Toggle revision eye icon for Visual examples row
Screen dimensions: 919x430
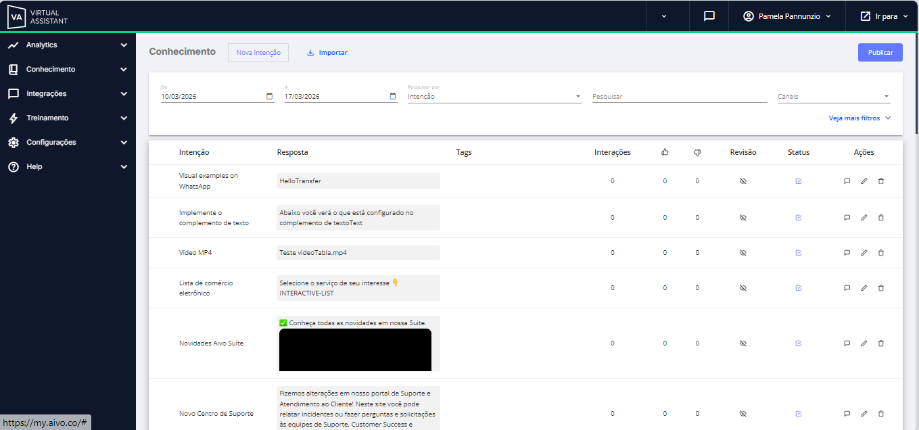click(x=743, y=181)
